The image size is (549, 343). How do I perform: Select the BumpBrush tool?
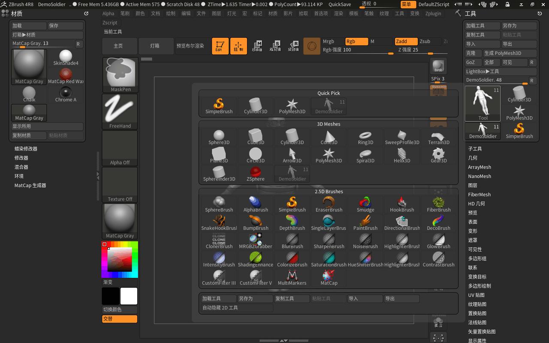click(256, 223)
